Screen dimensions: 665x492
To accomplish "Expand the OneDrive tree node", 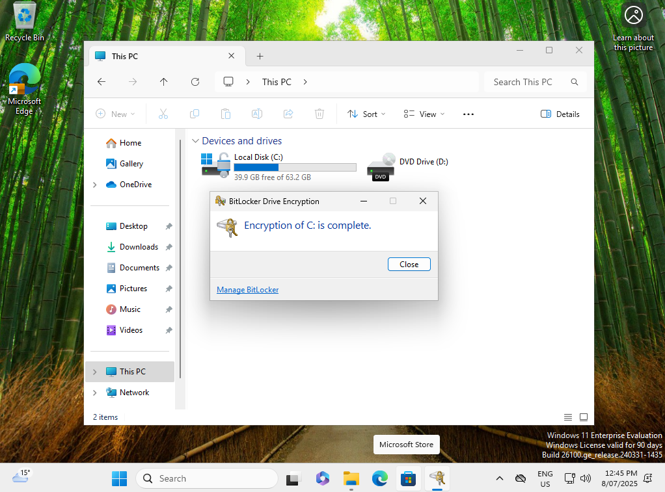I will pos(95,185).
